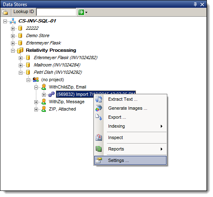
Task: Click Erlenmeyer Flask (INV1024282) database icon
Action: (x=28, y=58)
